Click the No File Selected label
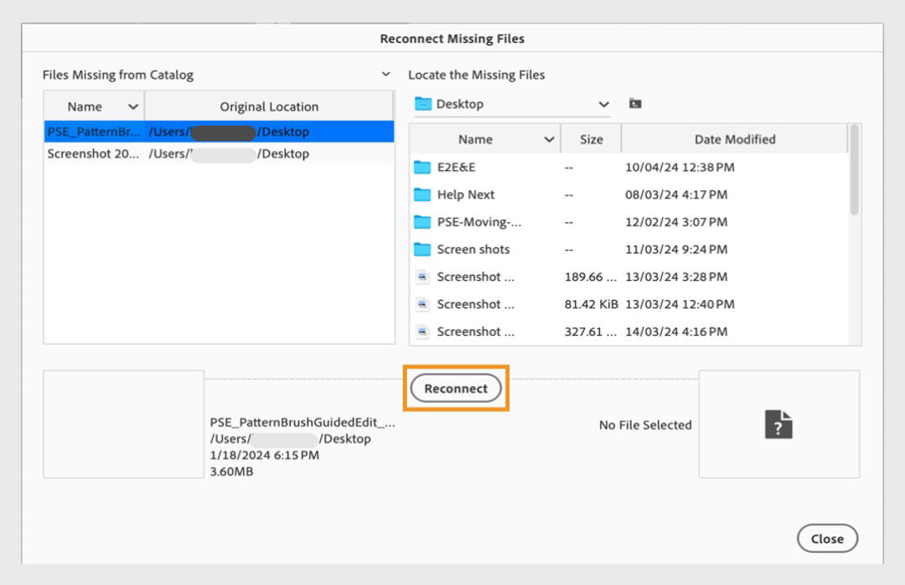This screenshot has width=905, height=585. click(645, 425)
